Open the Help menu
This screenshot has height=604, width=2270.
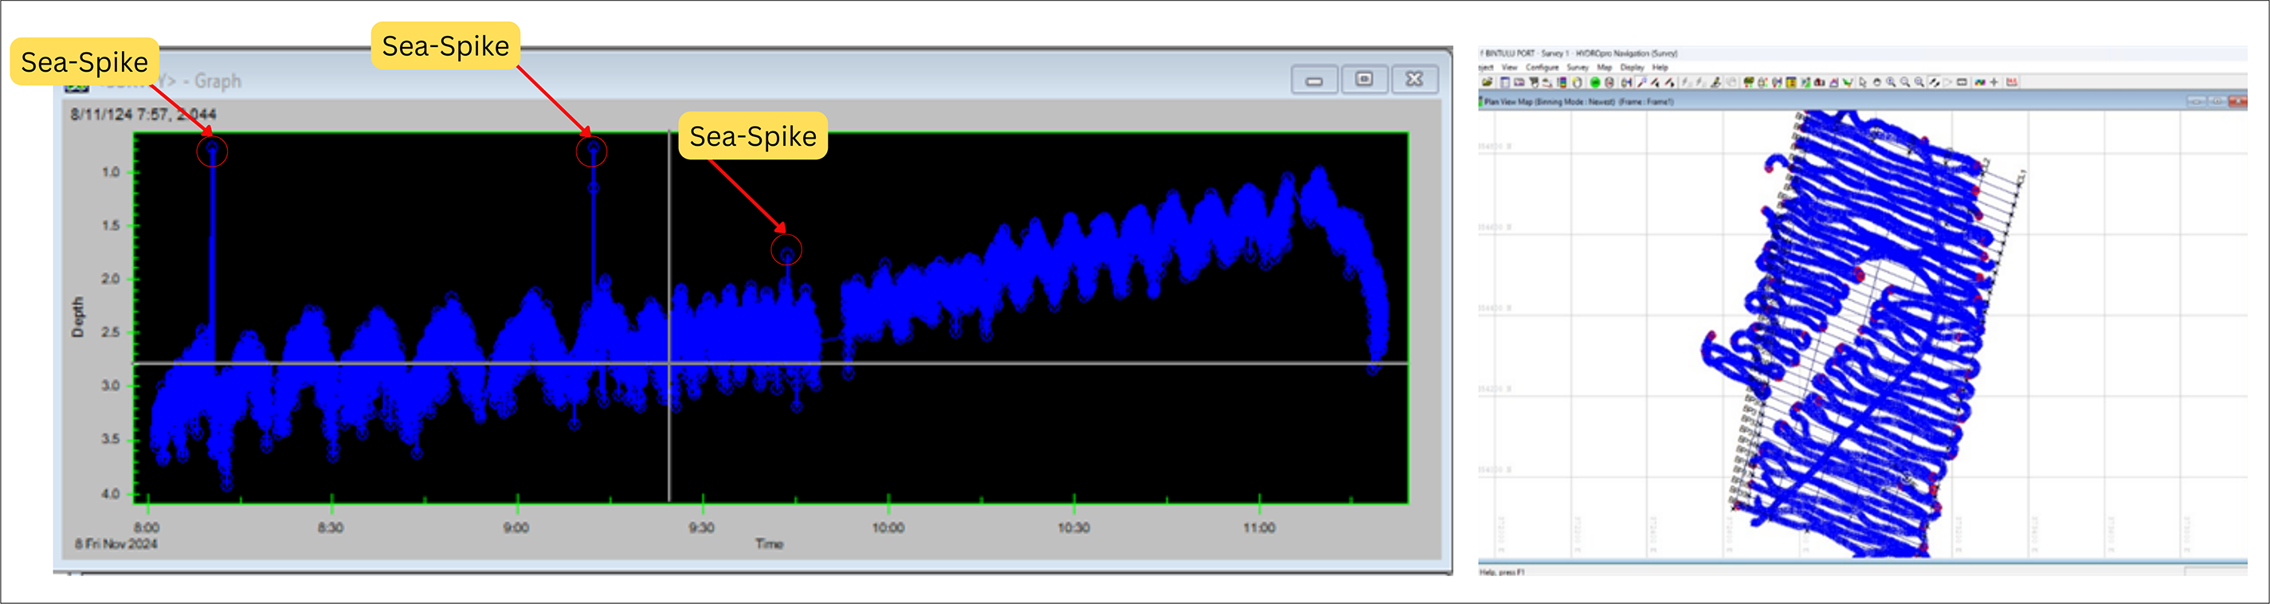tap(1660, 67)
